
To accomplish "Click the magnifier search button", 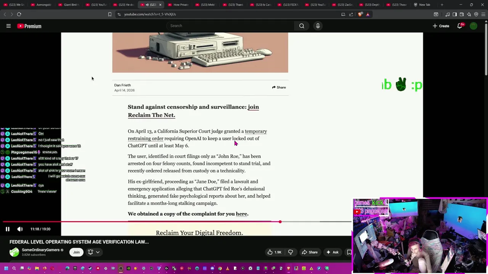I will (x=302, y=26).
